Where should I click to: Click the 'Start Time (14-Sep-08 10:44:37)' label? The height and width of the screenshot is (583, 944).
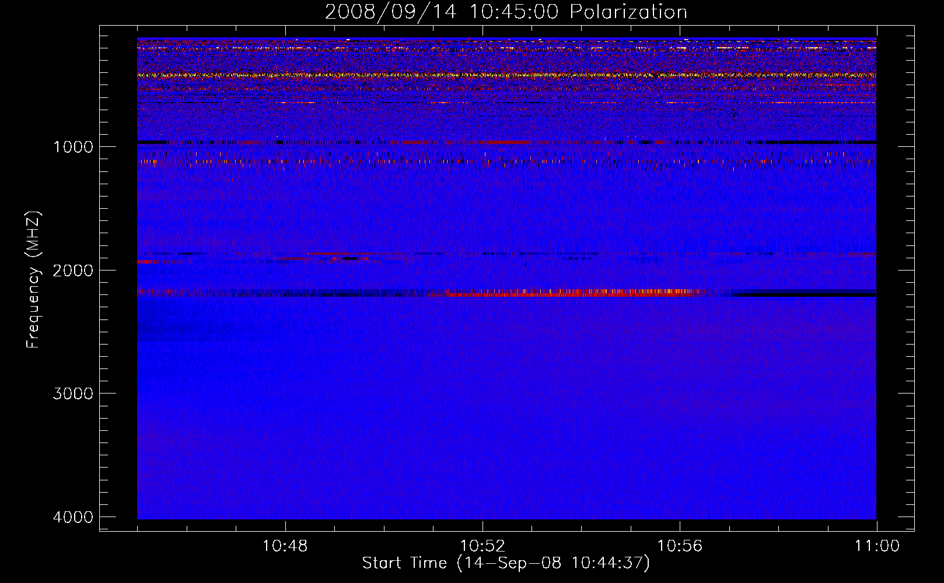tap(506, 563)
